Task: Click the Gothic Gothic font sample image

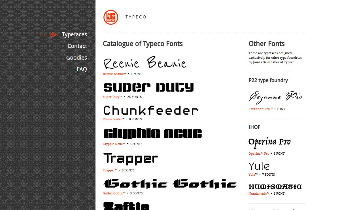Action: (x=170, y=184)
